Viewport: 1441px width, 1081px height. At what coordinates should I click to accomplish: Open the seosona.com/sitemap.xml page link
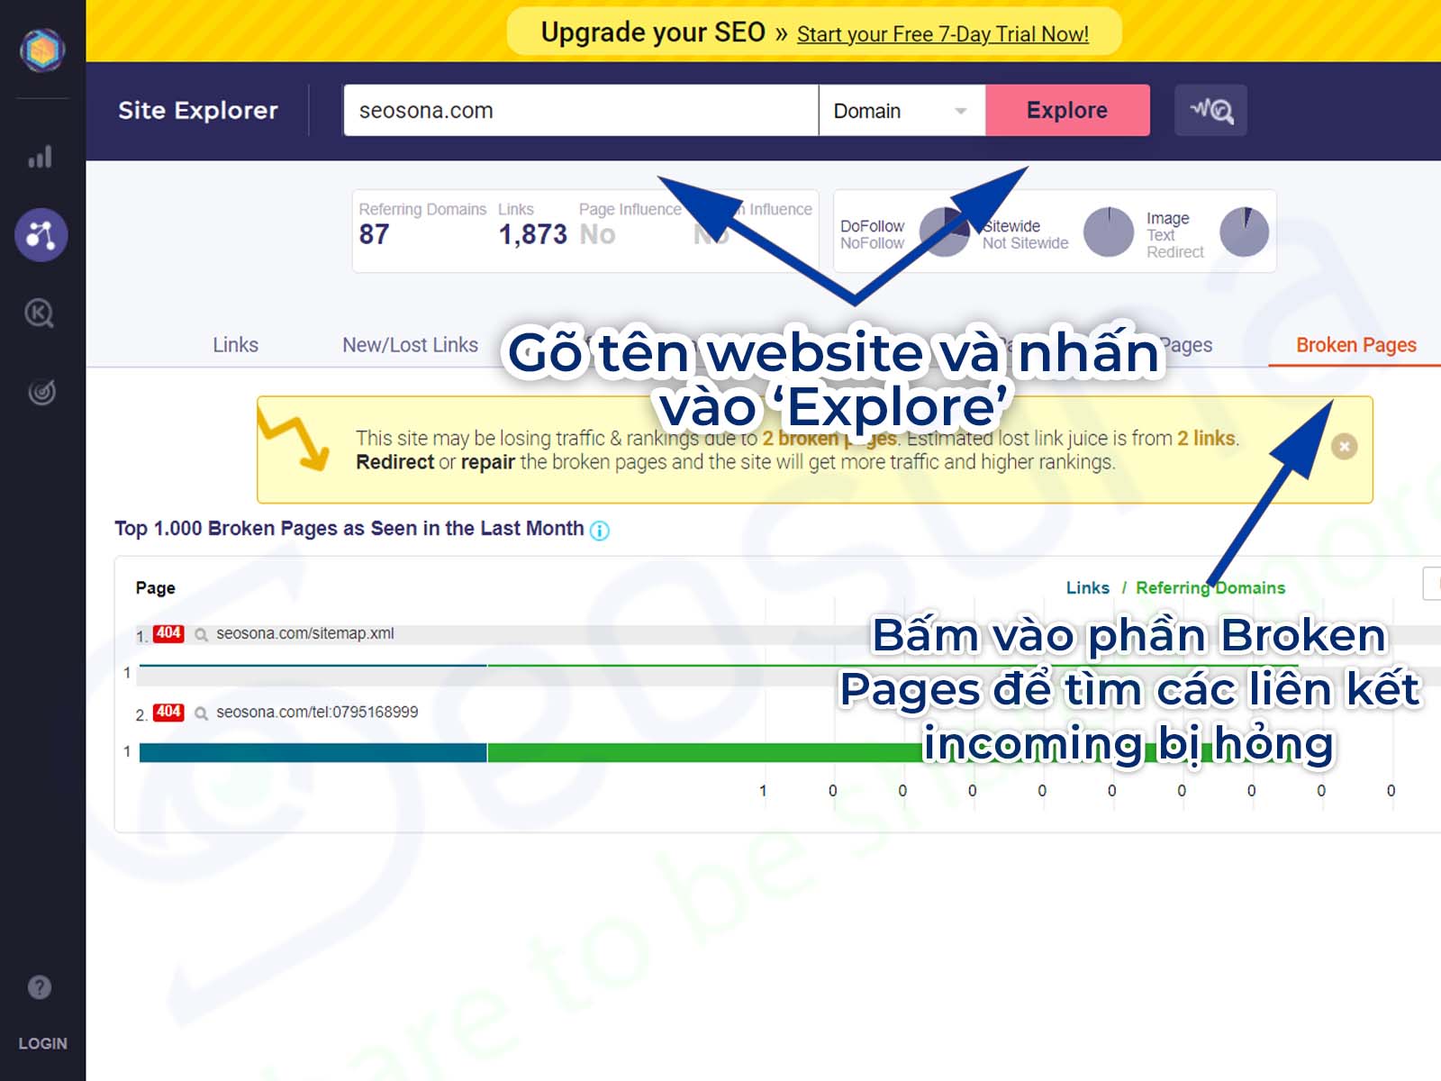tap(304, 633)
